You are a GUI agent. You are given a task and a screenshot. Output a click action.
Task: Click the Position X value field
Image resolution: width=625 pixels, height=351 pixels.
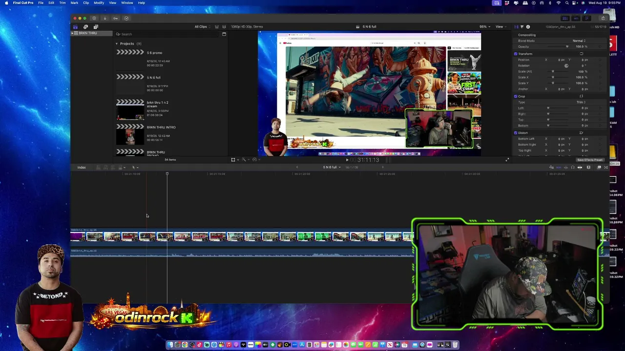click(x=562, y=59)
